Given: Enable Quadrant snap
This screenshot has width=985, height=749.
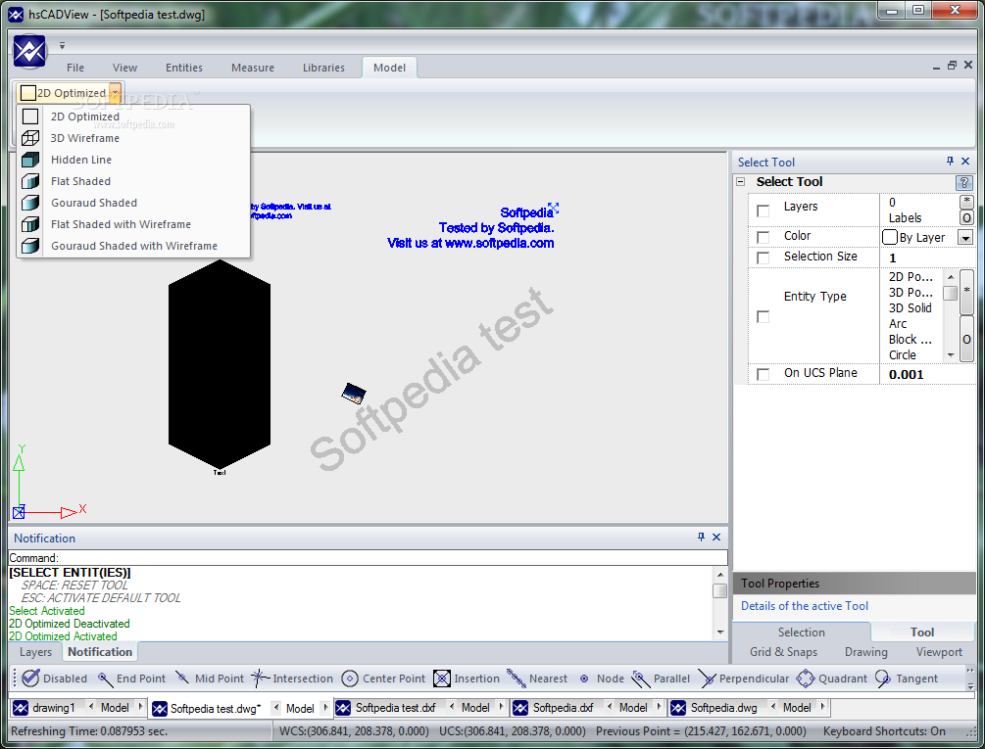Looking at the screenshot, I should (x=832, y=679).
